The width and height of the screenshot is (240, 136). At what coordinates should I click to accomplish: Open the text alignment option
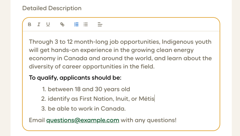100,24
